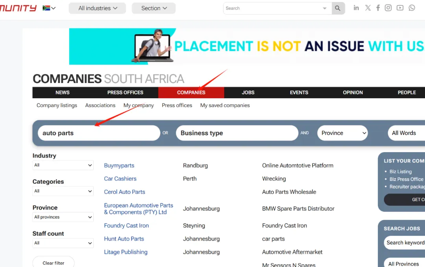
Task: Open the Company listings submenu
Action: [57, 105]
